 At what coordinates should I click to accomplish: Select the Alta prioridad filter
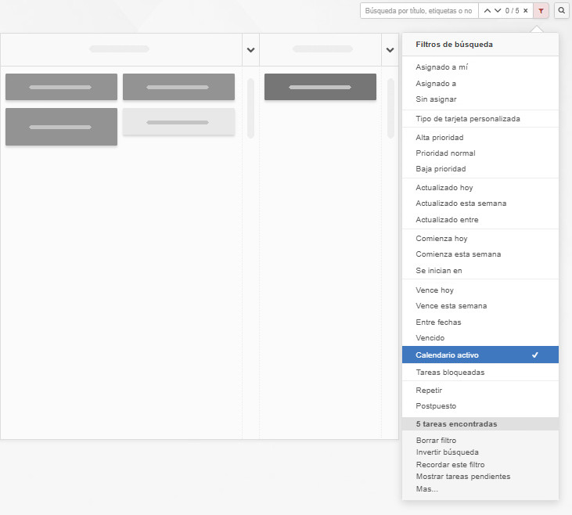(439, 138)
